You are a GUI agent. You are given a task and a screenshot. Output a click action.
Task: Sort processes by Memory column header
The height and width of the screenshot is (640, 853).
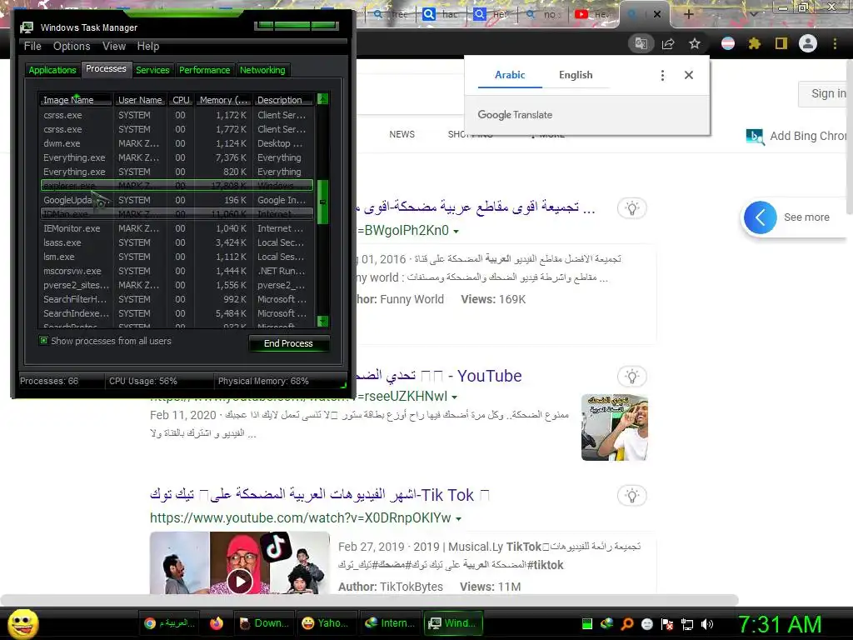tap(223, 100)
